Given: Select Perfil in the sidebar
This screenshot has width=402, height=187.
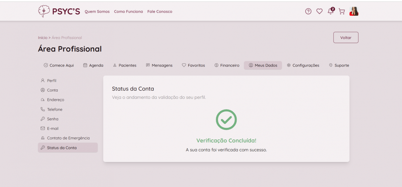Looking at the screenshot, I should coord(52,81).
